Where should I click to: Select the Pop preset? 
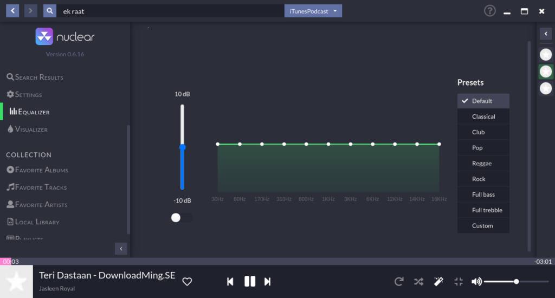coord(483,147)
